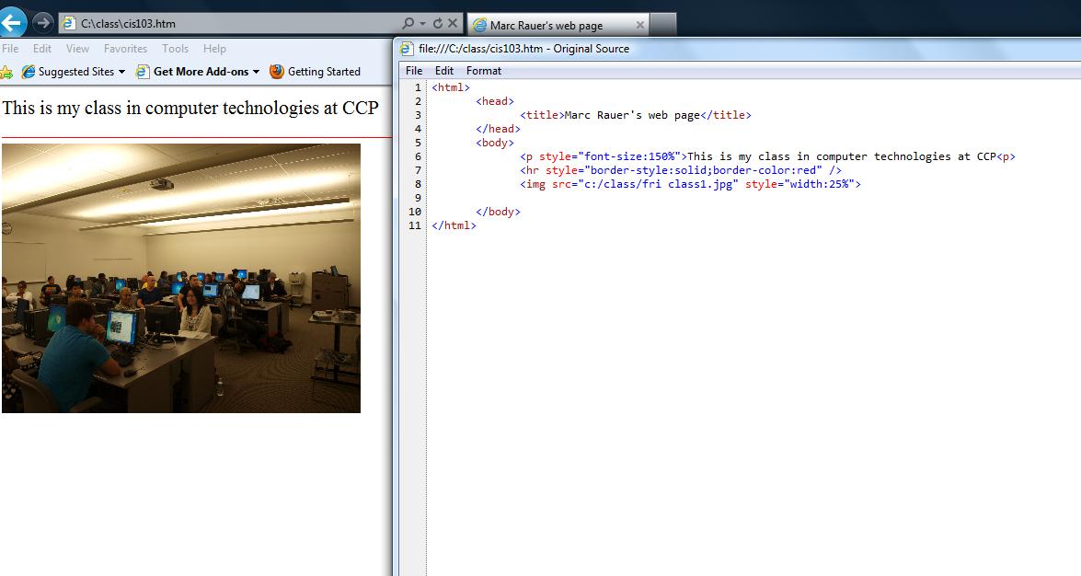Click the search magnifier in address bar

pos(408,23)
